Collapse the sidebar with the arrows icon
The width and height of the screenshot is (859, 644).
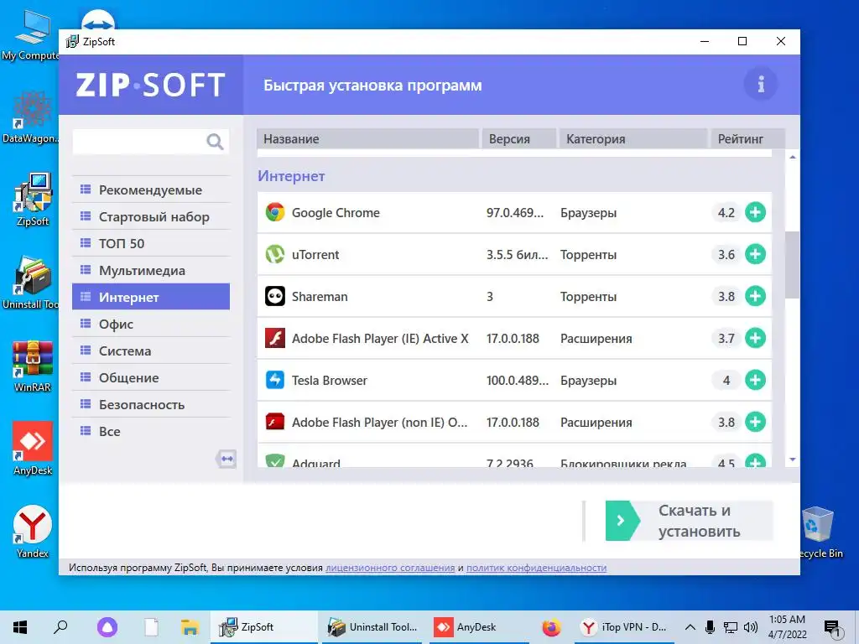pyautogui.click(x=226, y=459)
